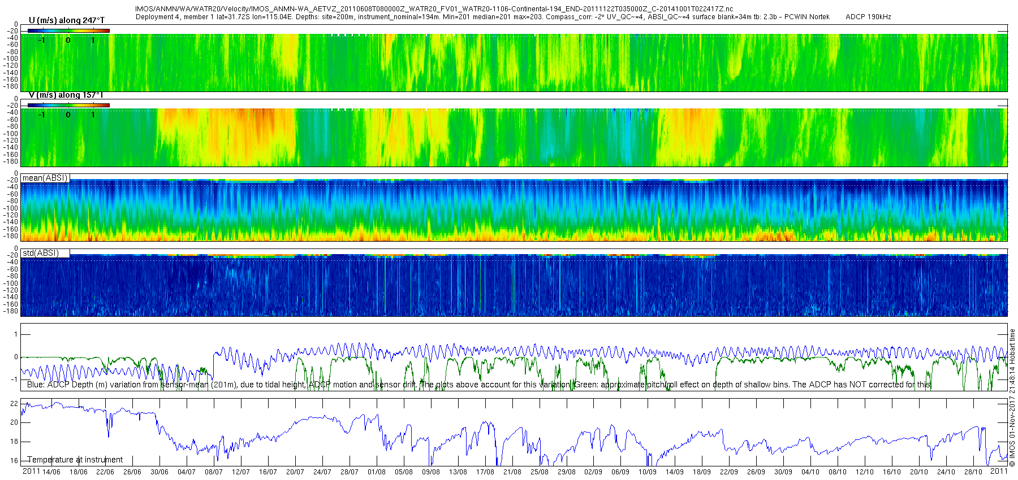Click the '14/06' date tick label
Viewport: 1018px width, 480px height.
pyautogui.click(x=51, y=472)
